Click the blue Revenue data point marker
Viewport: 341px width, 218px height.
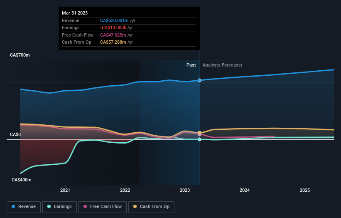[x=199, y=80]
